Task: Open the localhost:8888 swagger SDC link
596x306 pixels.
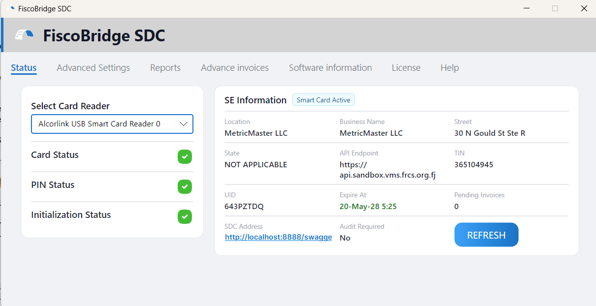Action: [x=279, y=237]
